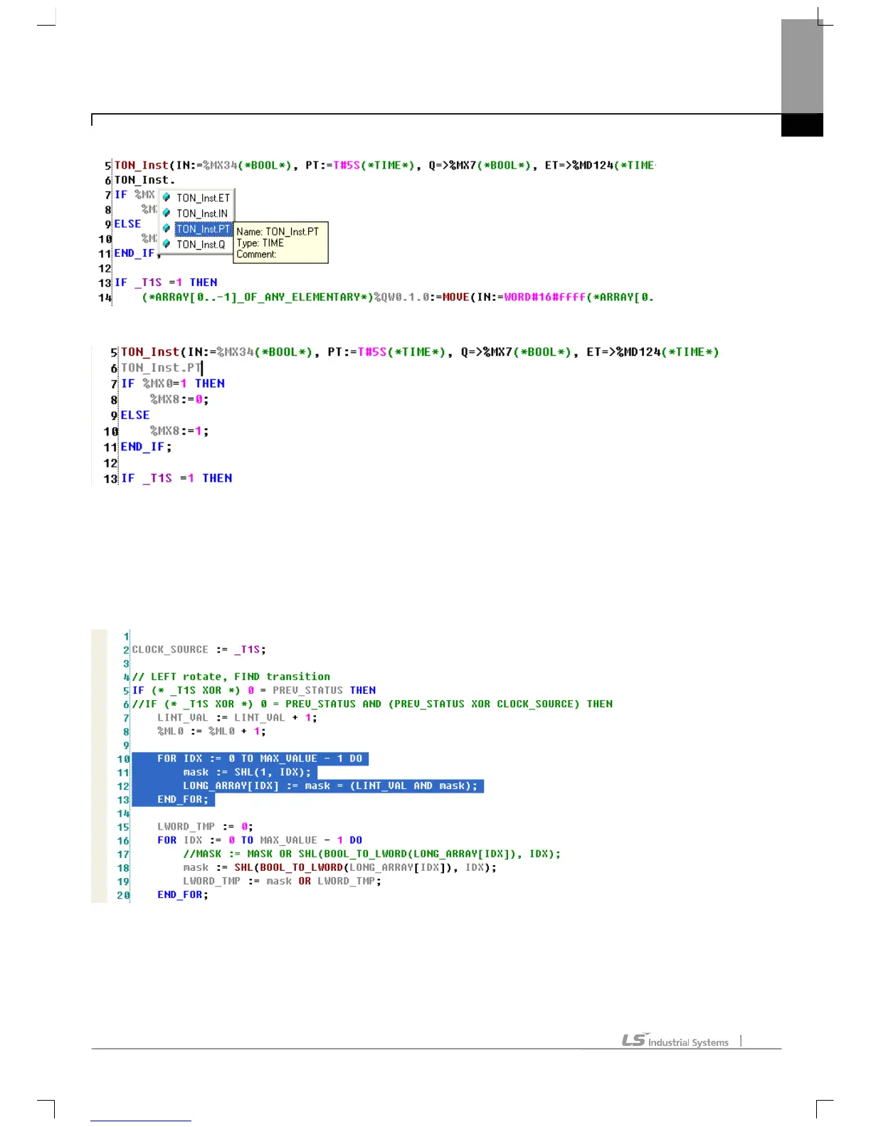The width and height of the screenshot is (871, 1127).
Task: Click the tooltip text 'Type: TIME'
Action: (x=260, y=243)
